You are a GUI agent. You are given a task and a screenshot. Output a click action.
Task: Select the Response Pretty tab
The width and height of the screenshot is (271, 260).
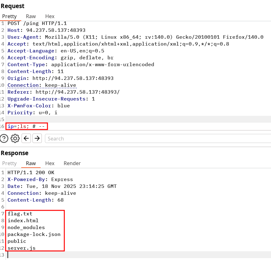(9, 163)
